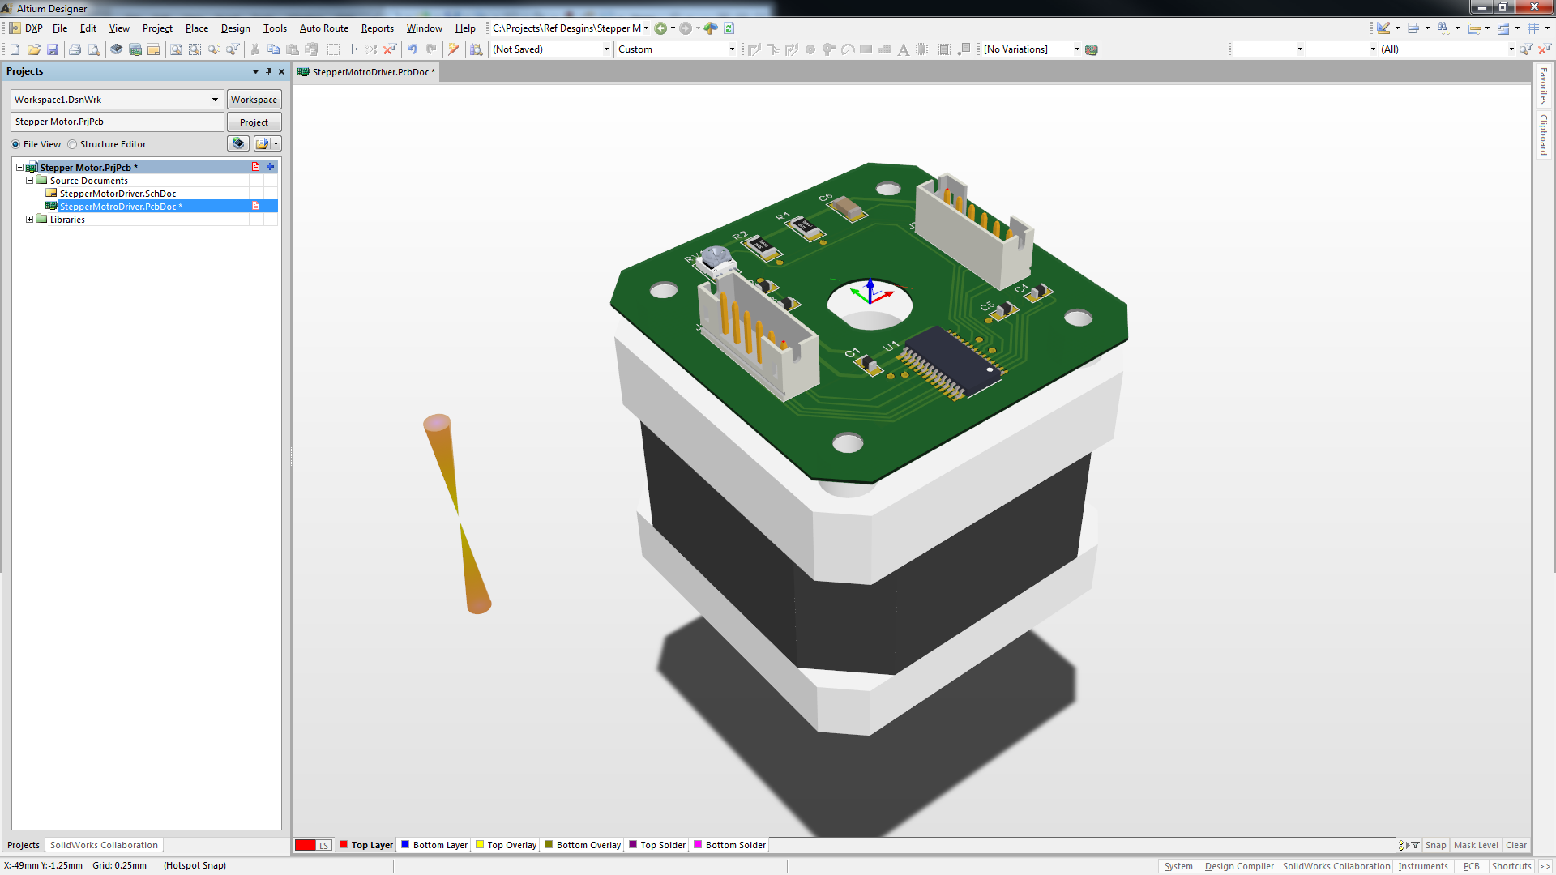1556x875 pixels.
Task: Toggle Snap in the bottom status bar
Action: point(1435,845)
